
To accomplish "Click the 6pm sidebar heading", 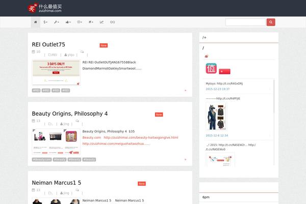I will [x=206, y=197].
